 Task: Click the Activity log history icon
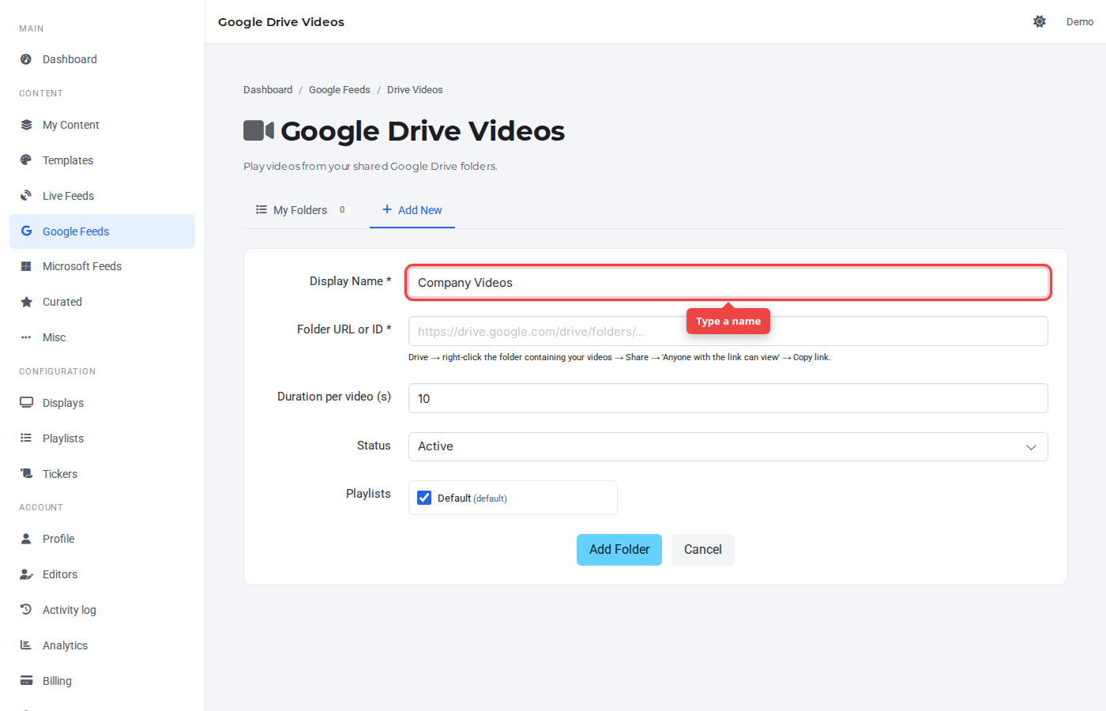[26, 610]
